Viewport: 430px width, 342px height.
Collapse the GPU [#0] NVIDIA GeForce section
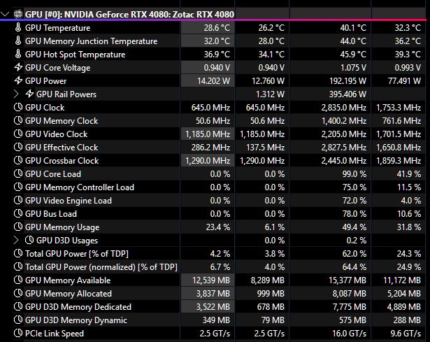click(5, 14)
